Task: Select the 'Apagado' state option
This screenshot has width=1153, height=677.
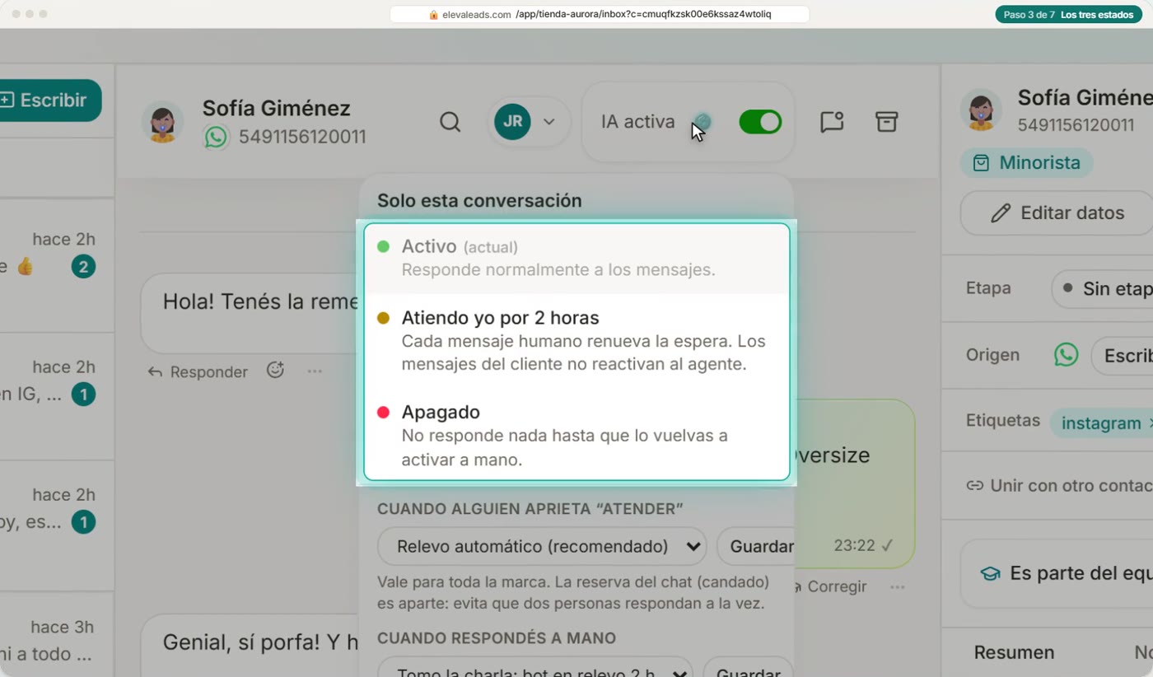Action: (576, 435)
